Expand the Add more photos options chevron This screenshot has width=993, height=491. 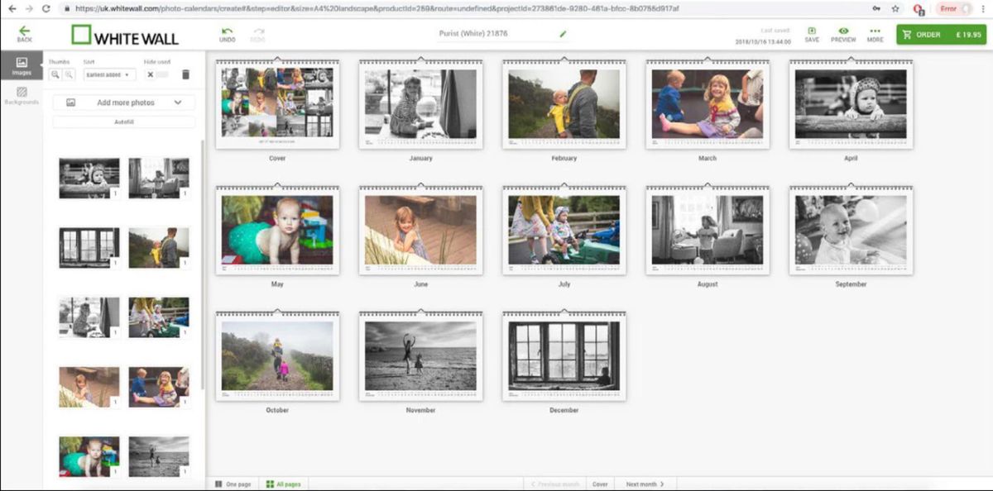point(180,102)
